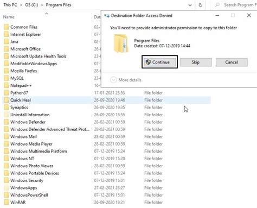Select Mozilla Firefox folder icon
The image size is (257, 208).
click(7, 71)
